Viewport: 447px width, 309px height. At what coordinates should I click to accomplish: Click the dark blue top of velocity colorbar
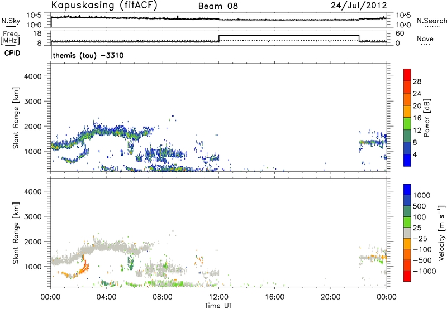(x=407, y=189)
